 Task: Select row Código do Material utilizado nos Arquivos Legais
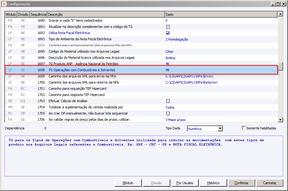pos(141,51)
